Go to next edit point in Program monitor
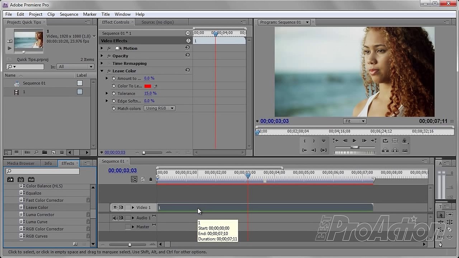 click(x=374, y=141)
